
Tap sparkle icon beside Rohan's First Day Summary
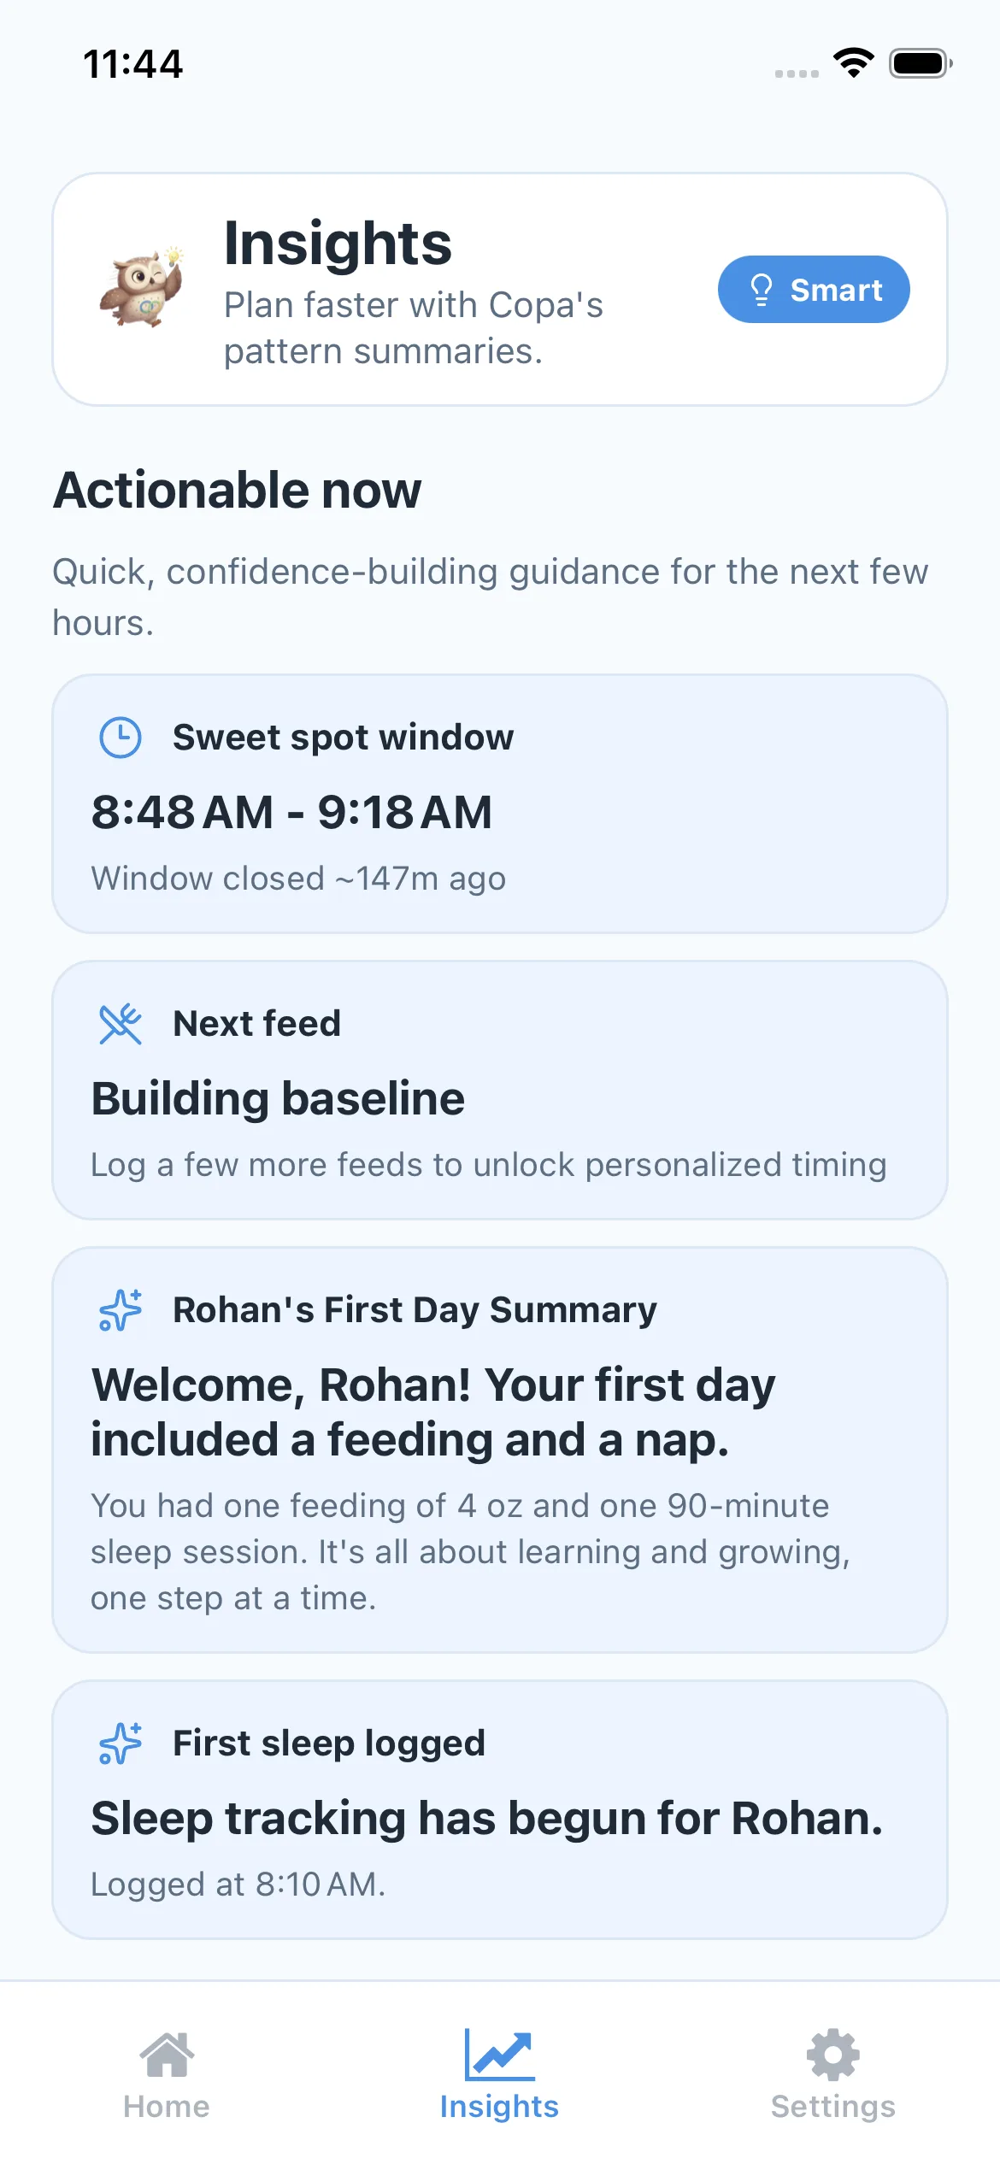pos(121,1310)
